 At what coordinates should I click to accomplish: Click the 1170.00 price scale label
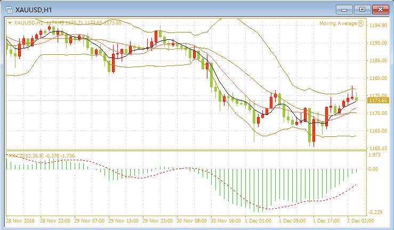point(378,113)
